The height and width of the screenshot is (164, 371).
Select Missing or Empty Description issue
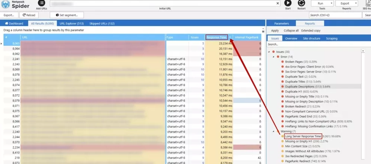[x=311, y=101]
